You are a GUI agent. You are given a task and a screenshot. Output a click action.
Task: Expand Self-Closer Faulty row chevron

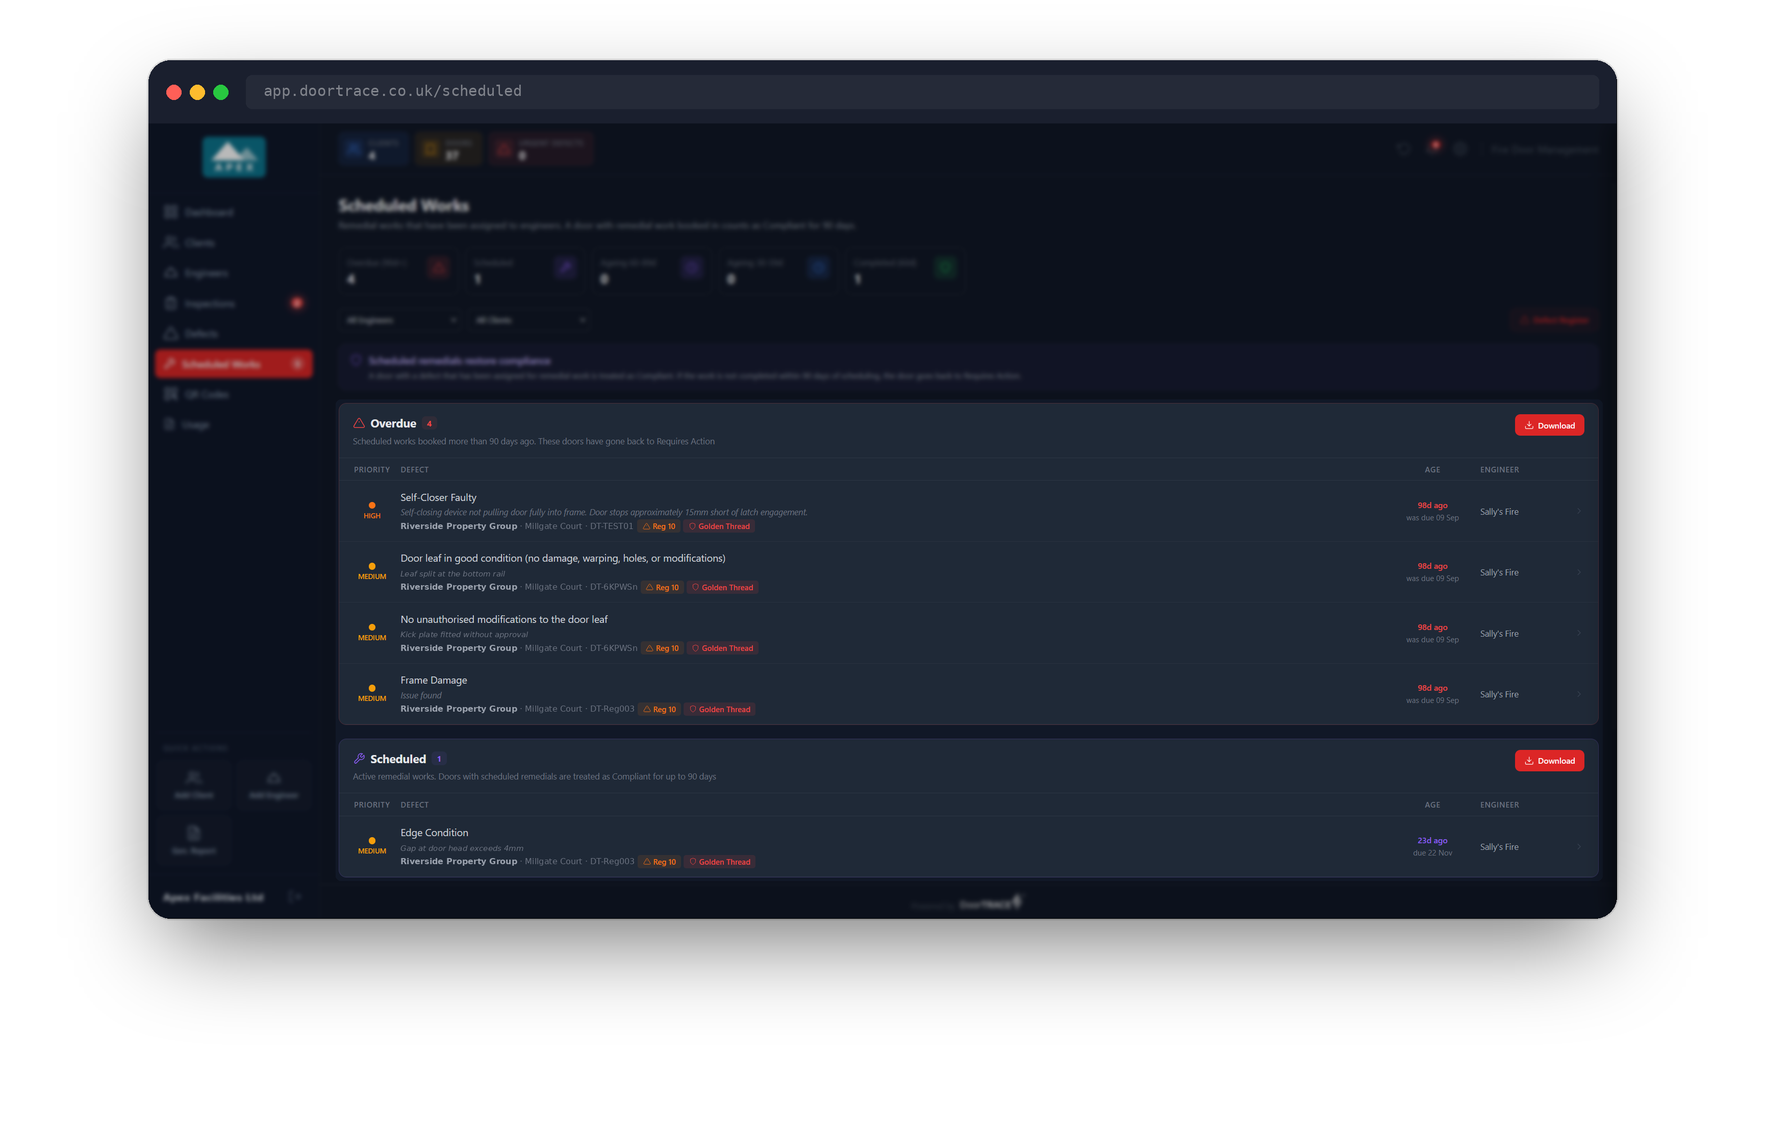pos(1578,511)
